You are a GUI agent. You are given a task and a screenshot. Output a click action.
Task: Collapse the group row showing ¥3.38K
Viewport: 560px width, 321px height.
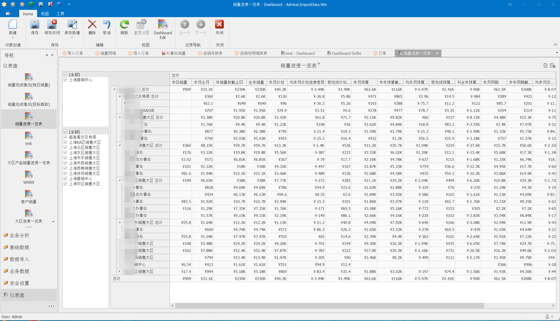point(120,117)
